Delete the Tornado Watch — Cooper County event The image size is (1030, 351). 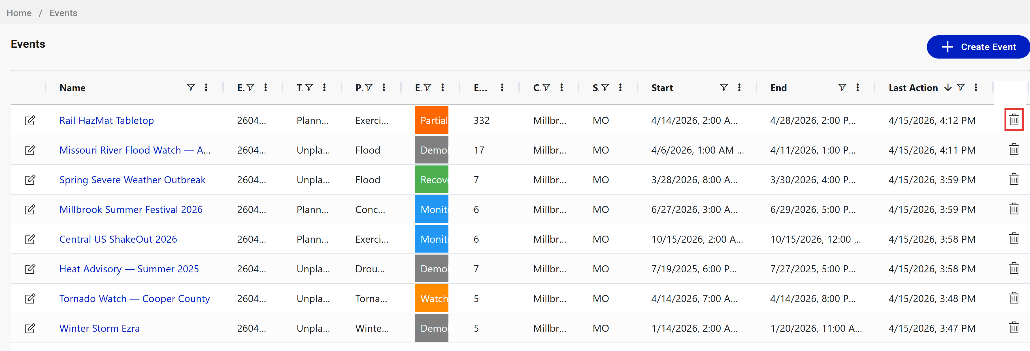tap(1014, 298)
